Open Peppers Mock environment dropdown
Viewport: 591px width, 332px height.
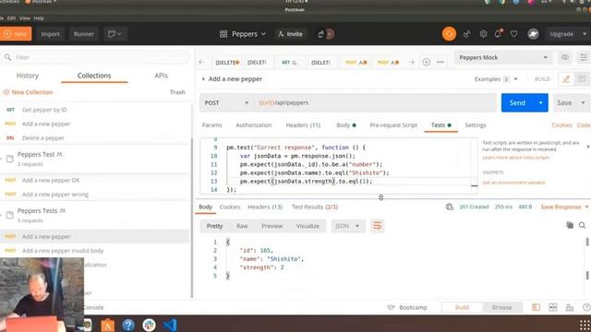coord(502,57)
